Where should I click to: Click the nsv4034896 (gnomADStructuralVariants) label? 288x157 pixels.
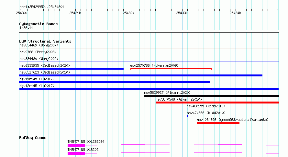click(233, 120)
